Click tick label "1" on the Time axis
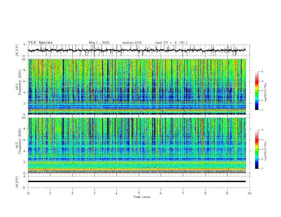This screenshot has width=281, height=217. [x=50, y=193]
